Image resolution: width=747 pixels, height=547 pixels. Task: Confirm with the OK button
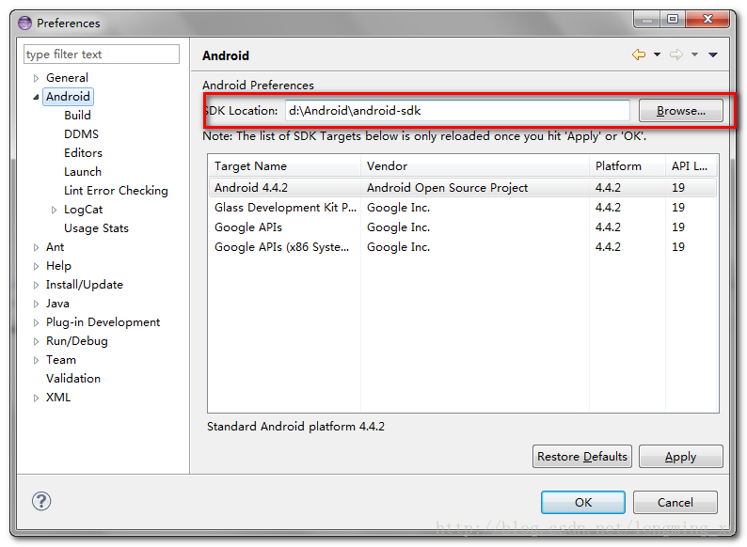click(583, 502)
